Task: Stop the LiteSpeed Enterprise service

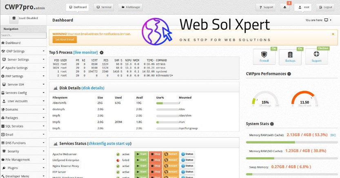Action: (155, 160)
